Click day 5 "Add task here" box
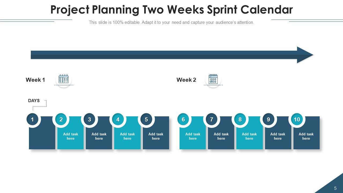 (156, 136)
